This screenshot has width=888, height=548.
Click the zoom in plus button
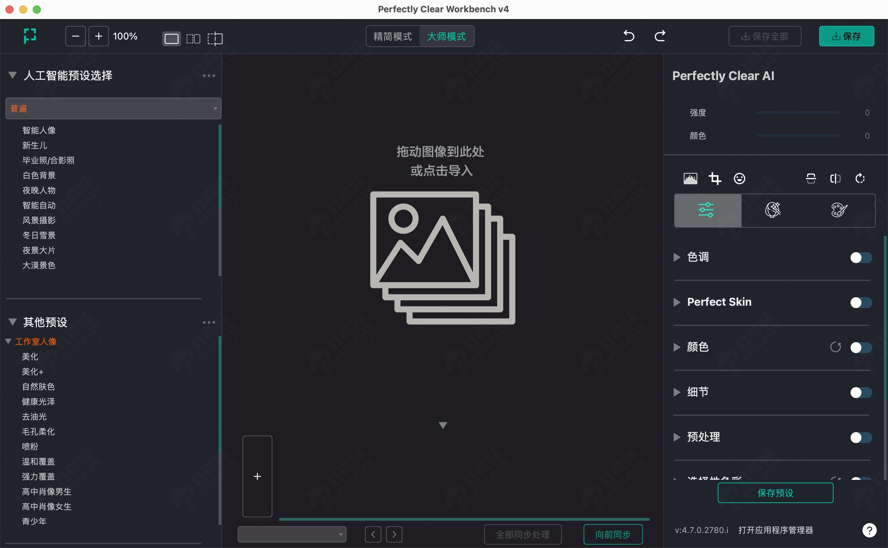pyautogui.click(x=98, y=36)
